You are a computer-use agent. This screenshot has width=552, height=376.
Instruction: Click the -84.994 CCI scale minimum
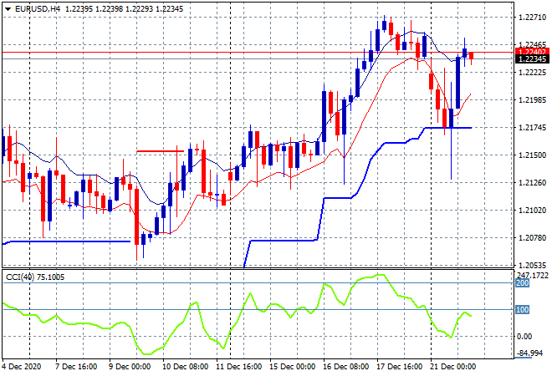[529, 353]
